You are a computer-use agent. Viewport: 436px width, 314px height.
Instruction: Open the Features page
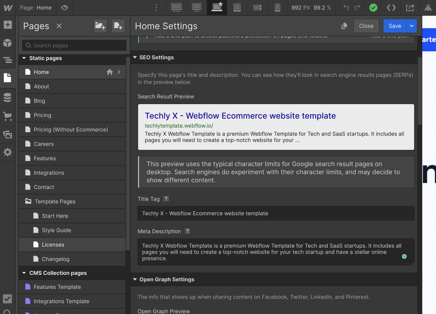click(72, 158)
